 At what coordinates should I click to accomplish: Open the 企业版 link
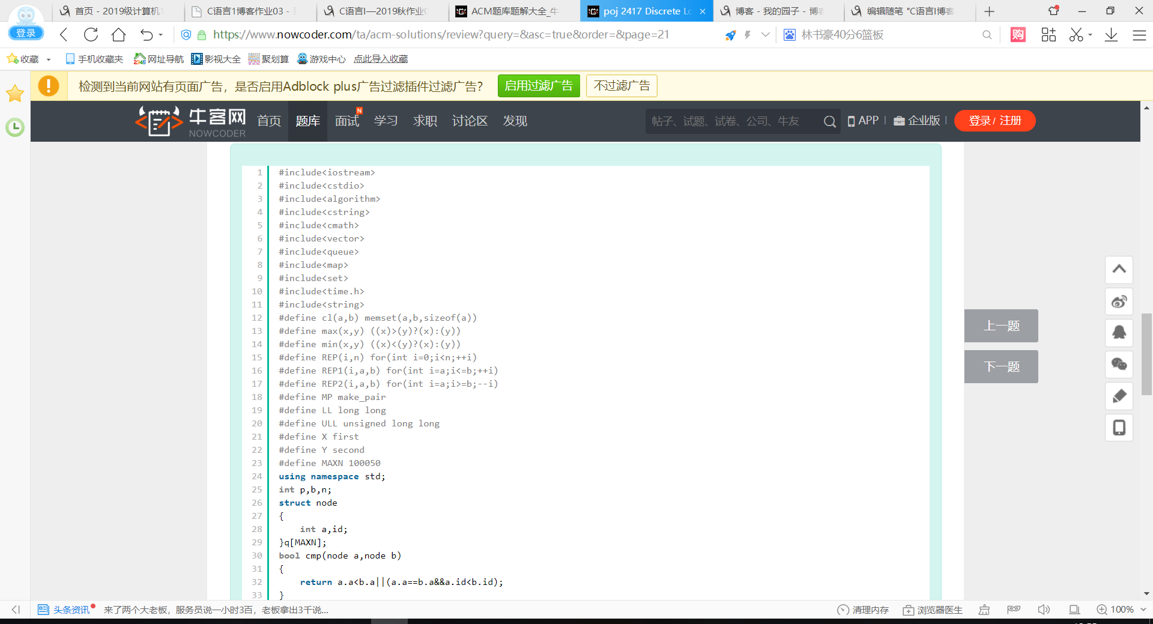pos(917,121)
